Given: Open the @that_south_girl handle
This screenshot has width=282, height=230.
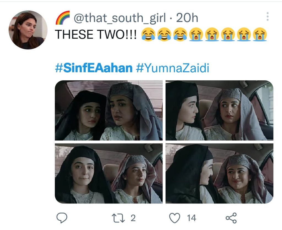Looking at the screenshot, I should [120, 18].
